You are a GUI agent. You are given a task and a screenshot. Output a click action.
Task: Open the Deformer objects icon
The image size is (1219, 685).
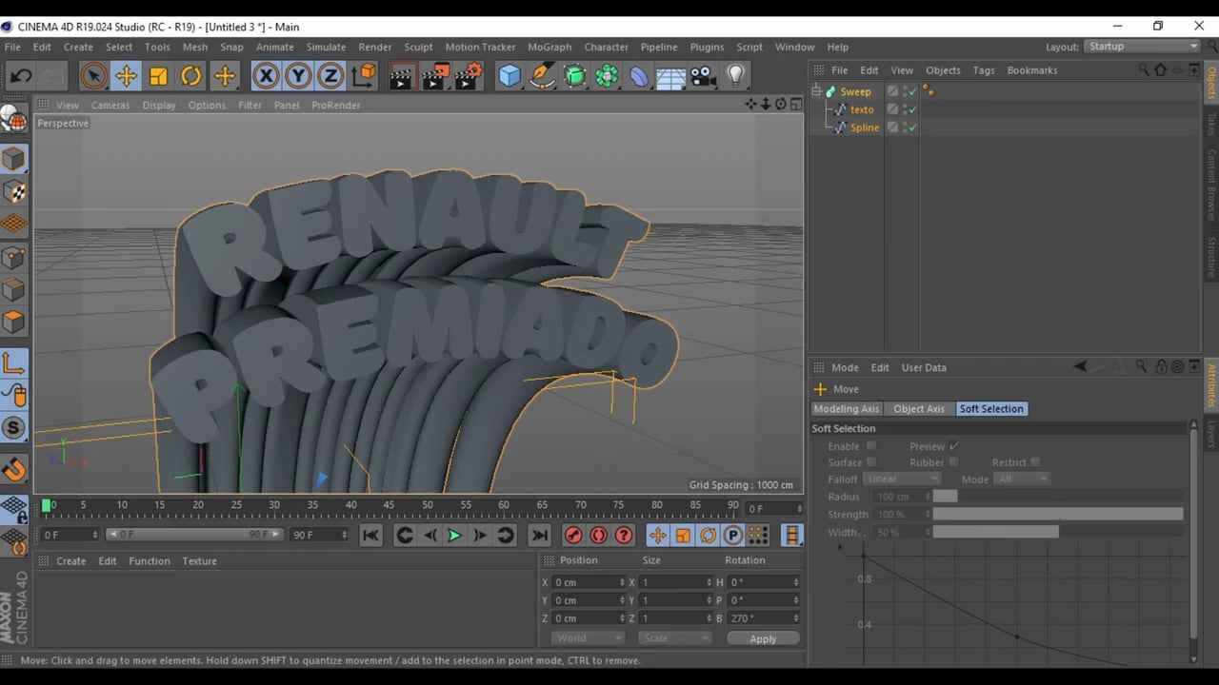pos(638,76)
